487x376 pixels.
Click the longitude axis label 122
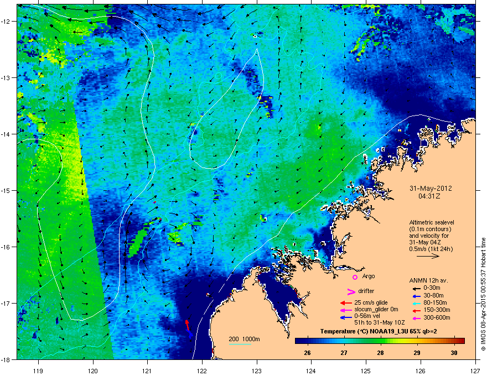[202, 370]
